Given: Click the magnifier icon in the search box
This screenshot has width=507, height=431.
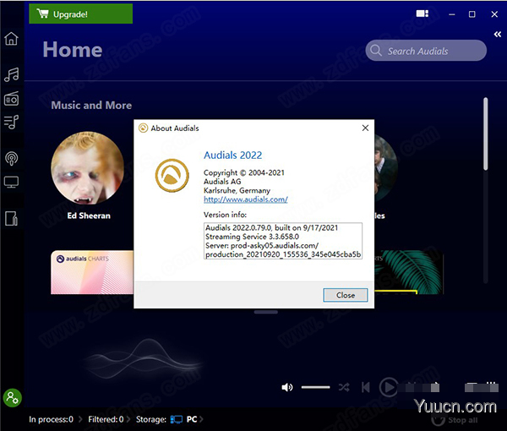Looking at the screenshot, I should [376, 51].
